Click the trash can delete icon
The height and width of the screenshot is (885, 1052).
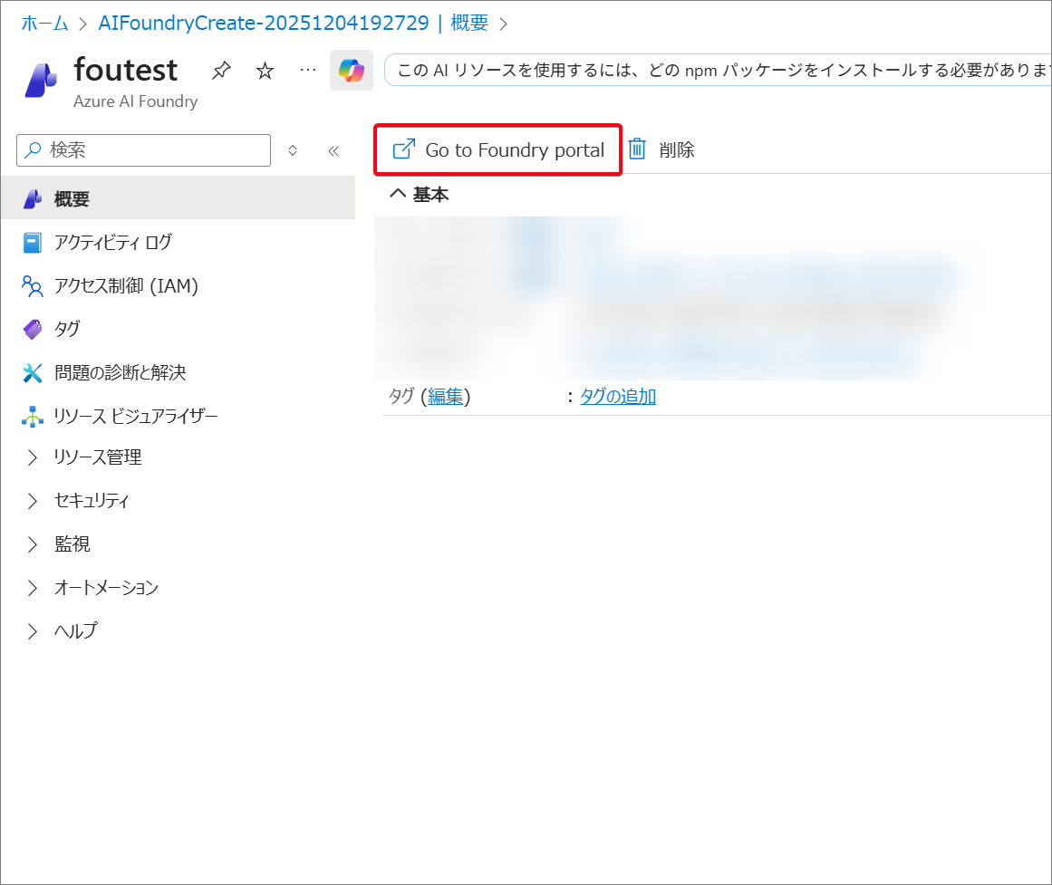click(x=638, y=149)
